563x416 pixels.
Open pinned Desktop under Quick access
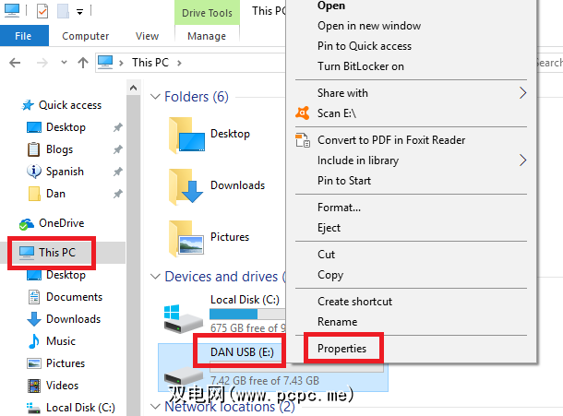pyautogui.click(x=66, y=127)
